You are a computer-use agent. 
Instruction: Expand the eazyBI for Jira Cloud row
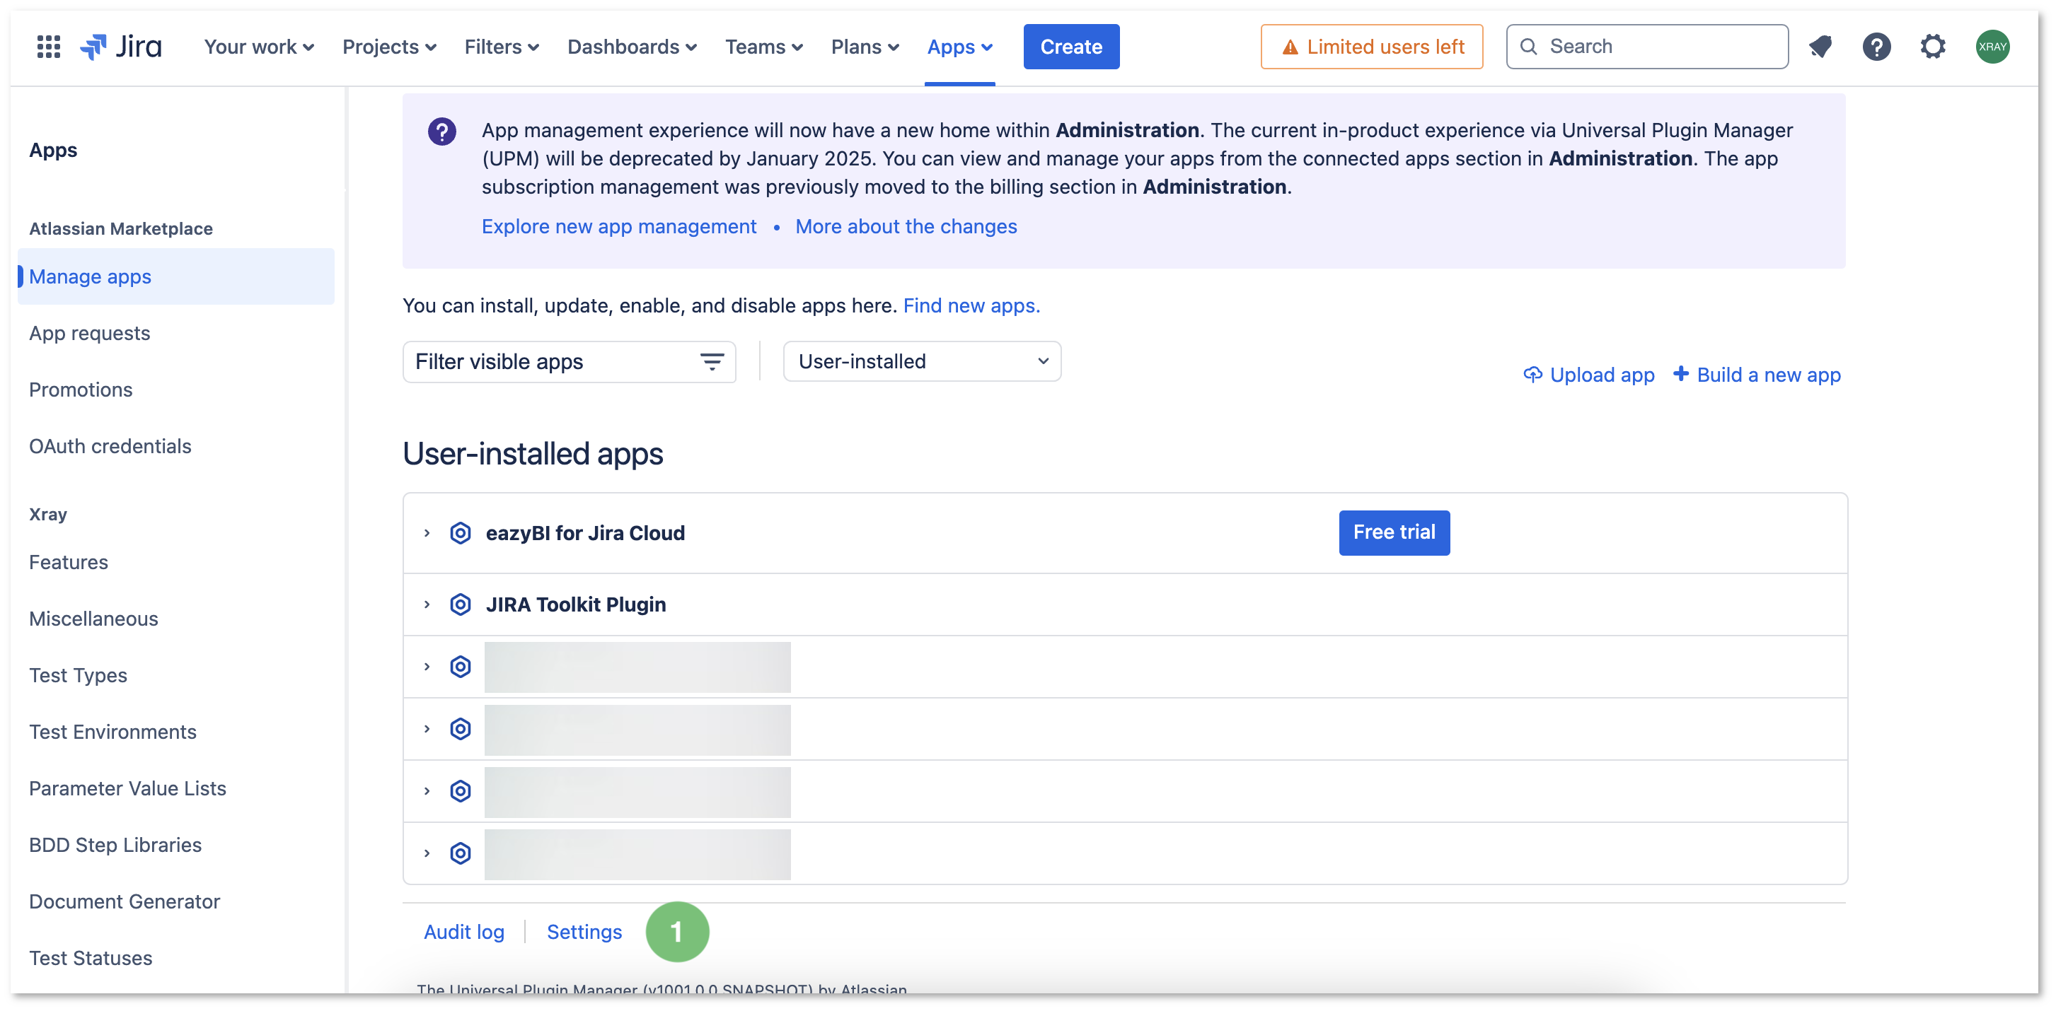427,532
